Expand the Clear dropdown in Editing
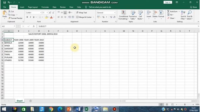The width and height of the screenshot is (200, 112). click(x=175, y=18)
